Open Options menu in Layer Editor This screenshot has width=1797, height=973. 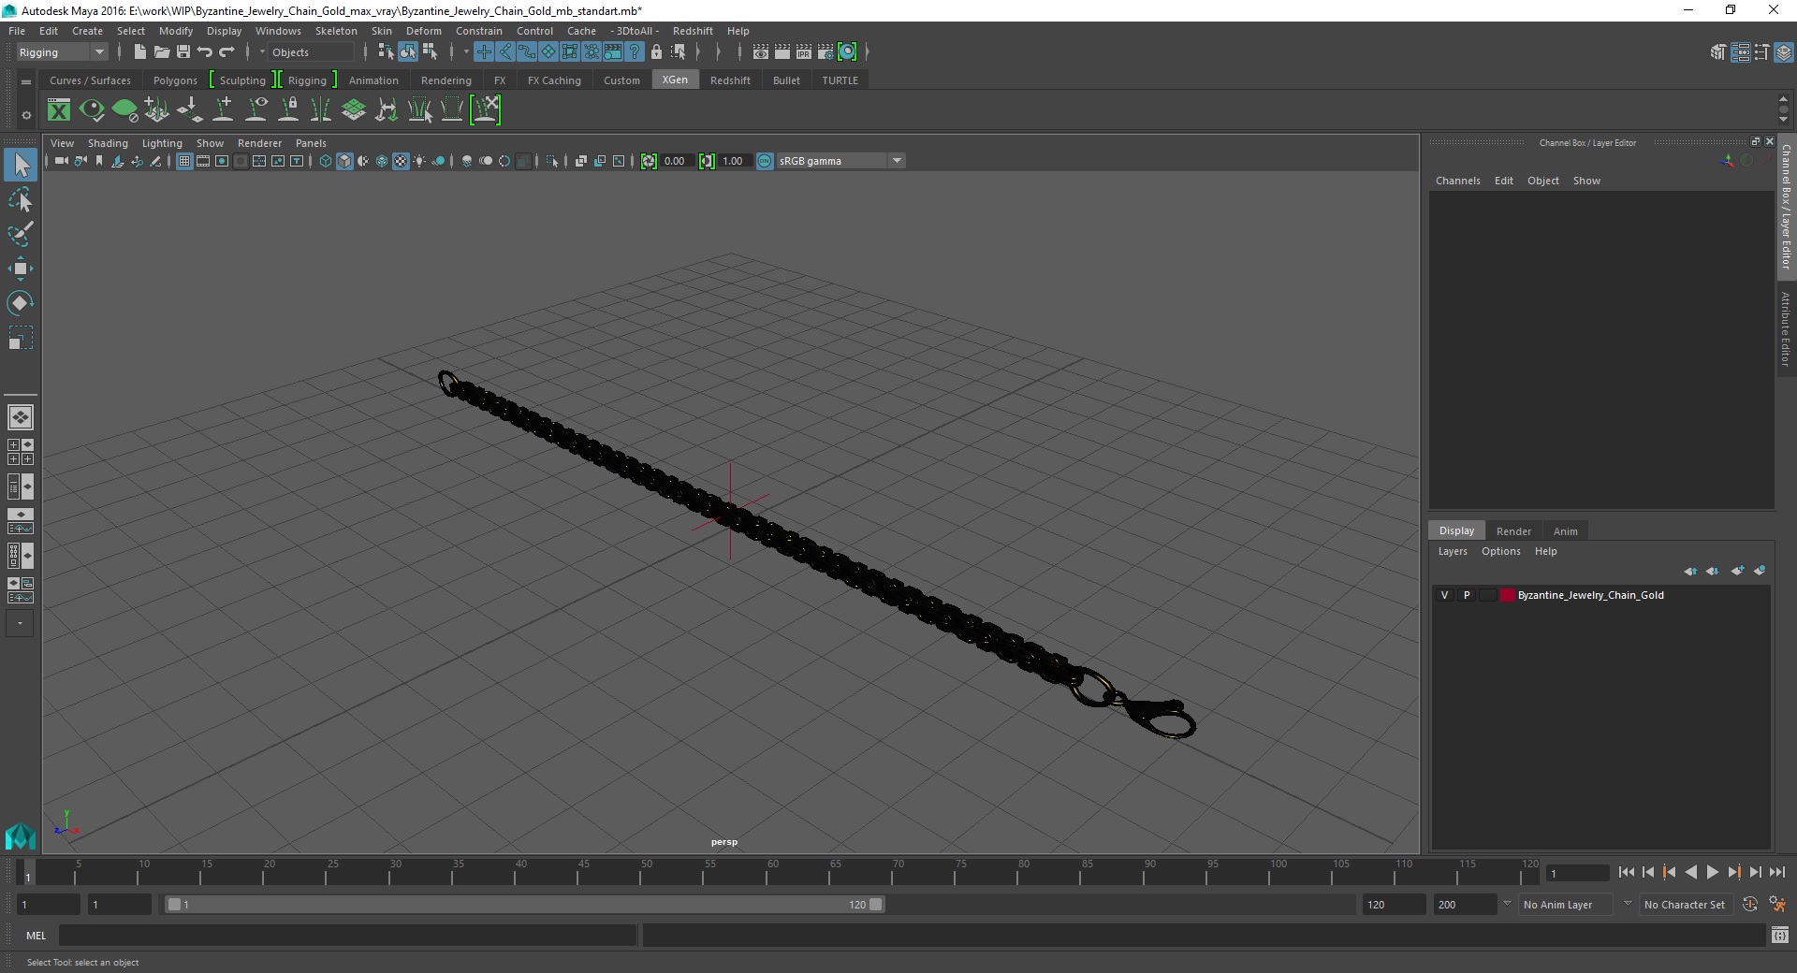click(1500, 551)
